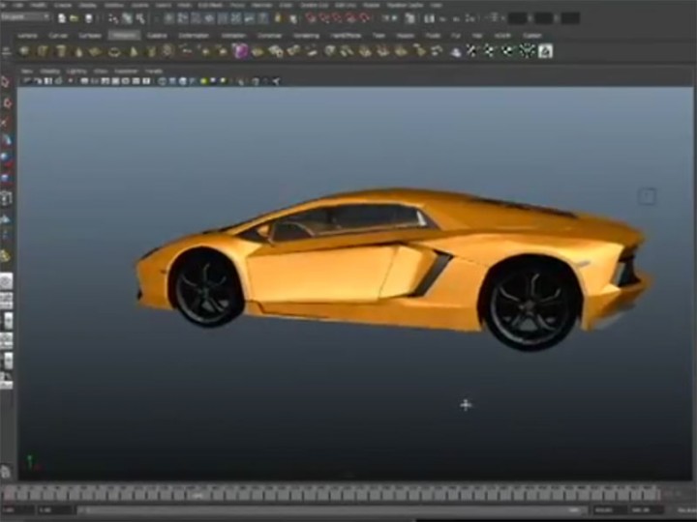Open the viewport Shading menu

point(49,71)
